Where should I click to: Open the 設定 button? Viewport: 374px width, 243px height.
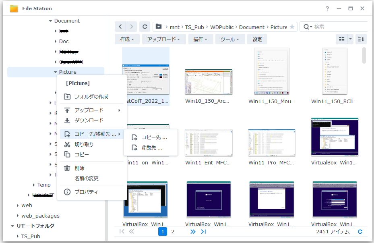(x=257, y=39)
